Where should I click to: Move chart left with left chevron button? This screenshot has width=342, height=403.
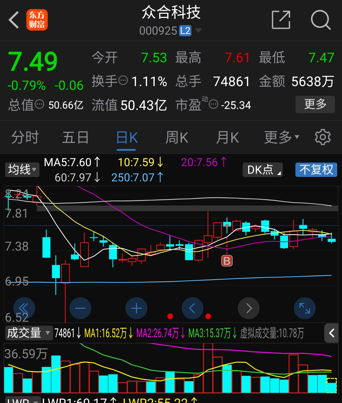192,308
